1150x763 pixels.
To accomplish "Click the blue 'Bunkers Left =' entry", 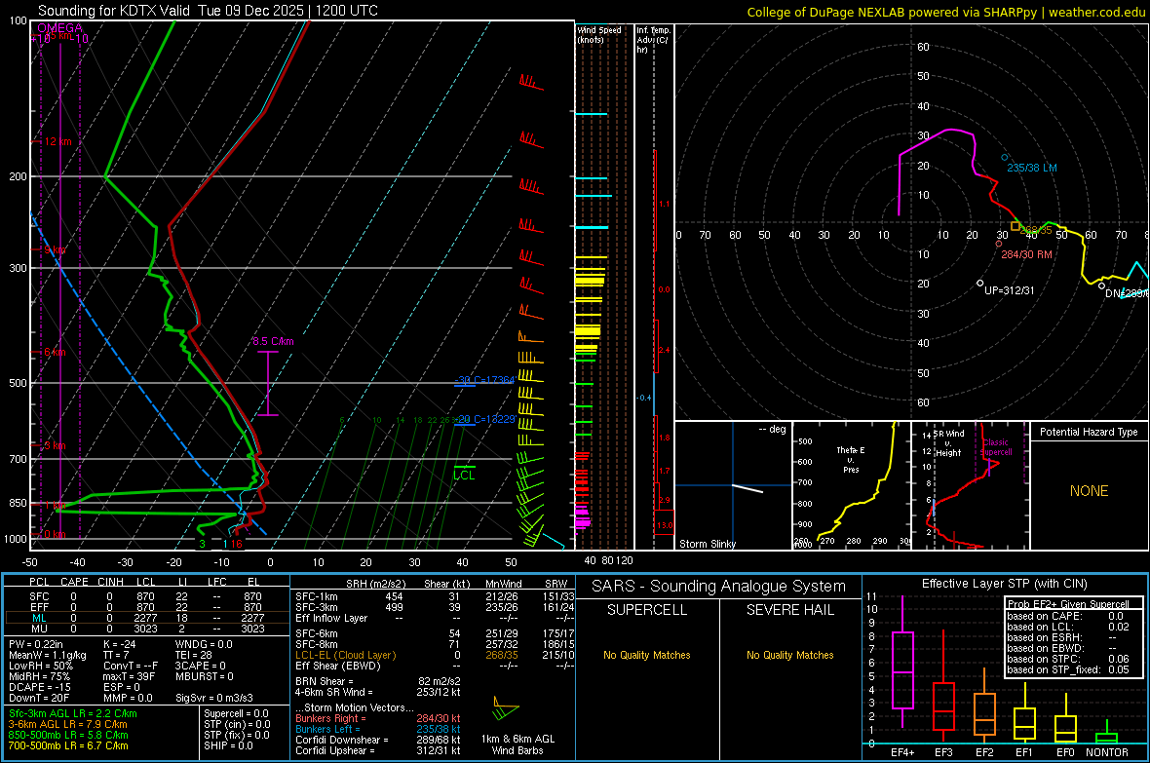I will tap(378, 729).
